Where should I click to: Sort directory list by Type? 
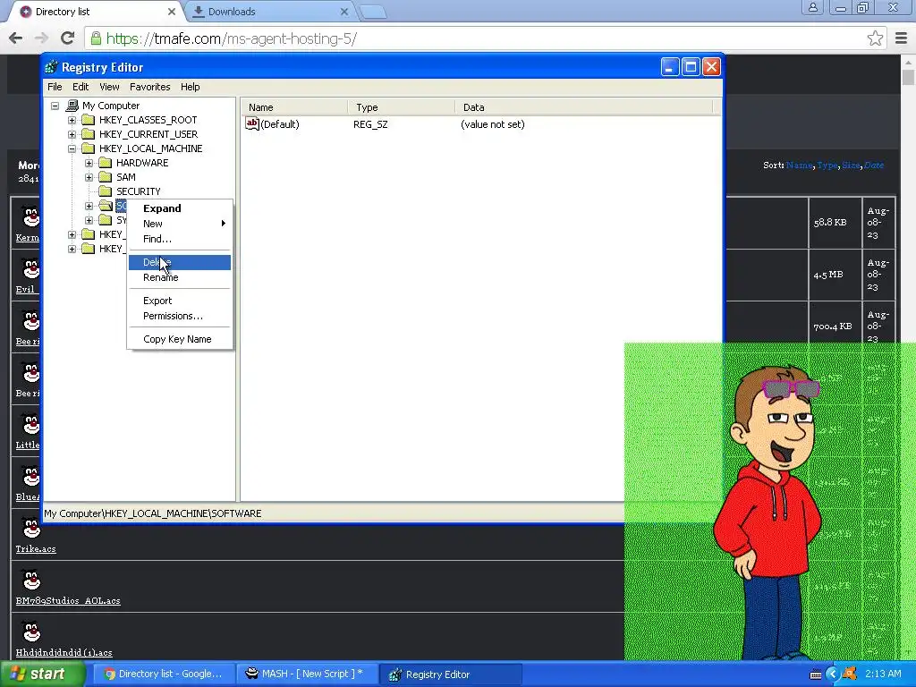pyautogui.click(x=827, y=165)
